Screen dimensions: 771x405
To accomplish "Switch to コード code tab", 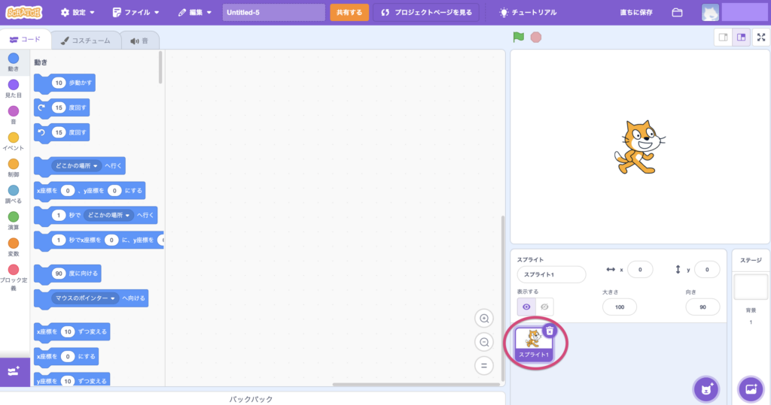I will pyautogui.click(x=25, y=40).
